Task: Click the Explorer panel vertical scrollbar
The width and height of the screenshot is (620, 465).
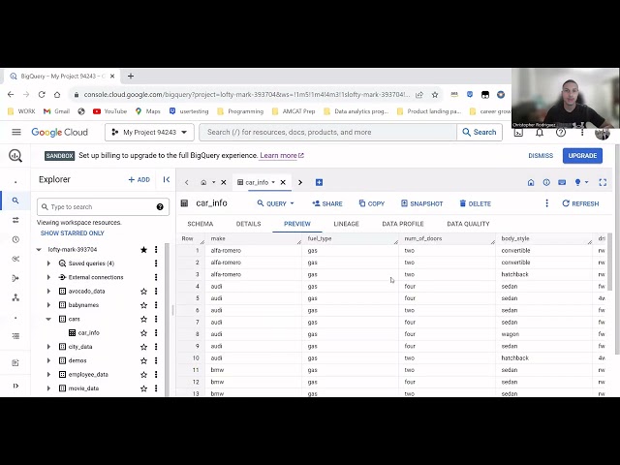Action: 167,319
